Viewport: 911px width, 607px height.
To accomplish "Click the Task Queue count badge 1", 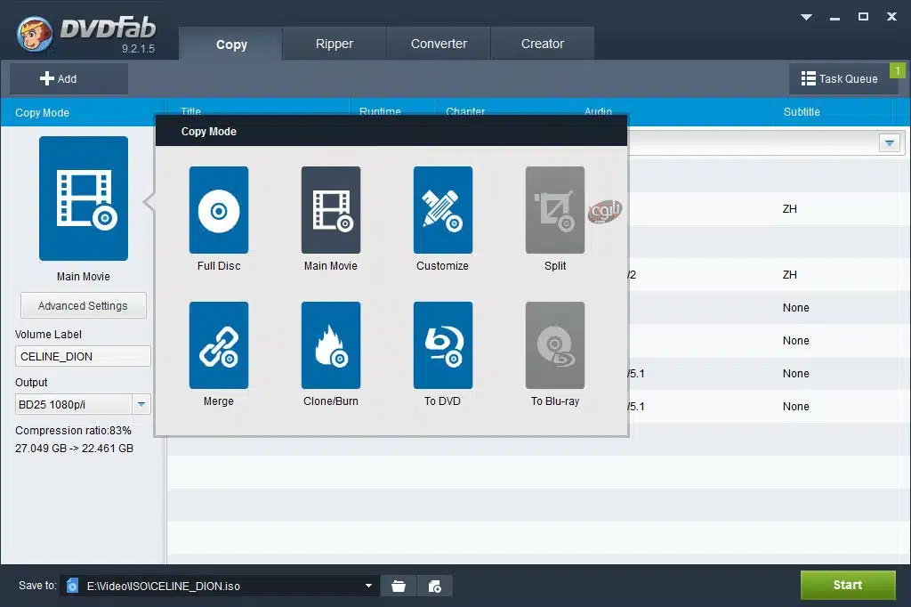I will coord(897,70).
